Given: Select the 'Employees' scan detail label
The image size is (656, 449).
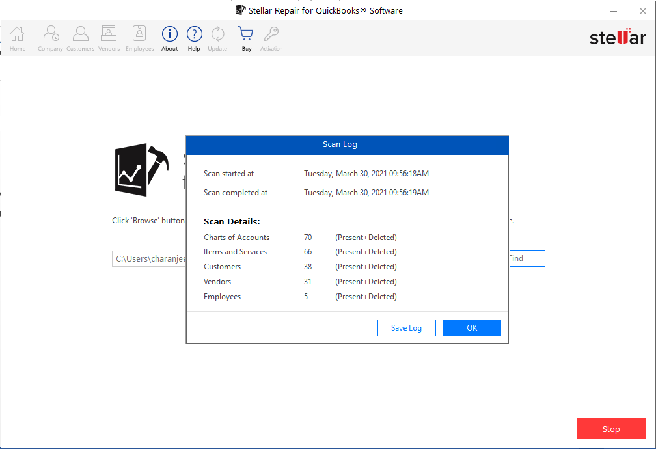Looking at the screenshot, I should (x=222, y=297).
